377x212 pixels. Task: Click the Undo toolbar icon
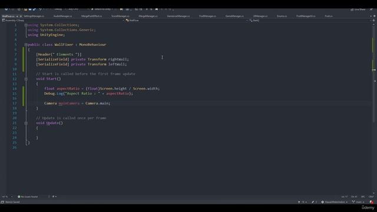click(x=41, y=9)
